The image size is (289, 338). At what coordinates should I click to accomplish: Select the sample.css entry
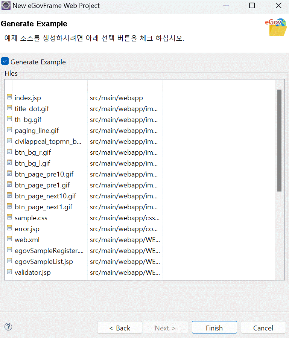click(31, 218)
